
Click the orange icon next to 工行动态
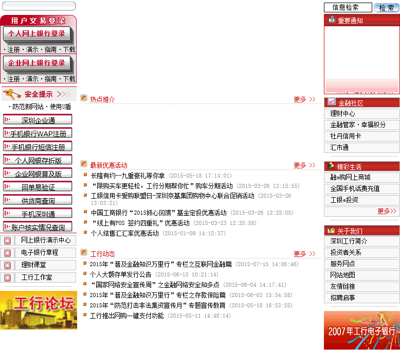click(84, 252)
